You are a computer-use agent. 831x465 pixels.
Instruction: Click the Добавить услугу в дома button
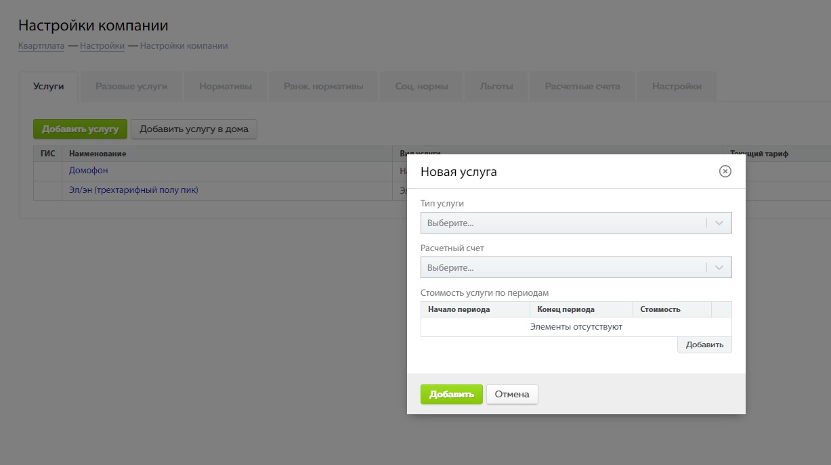194,129
